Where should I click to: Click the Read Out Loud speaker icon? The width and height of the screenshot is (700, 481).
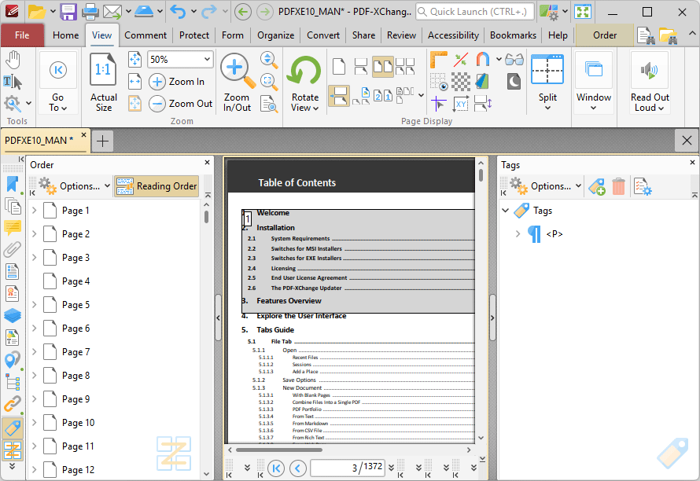pos(649,70)
